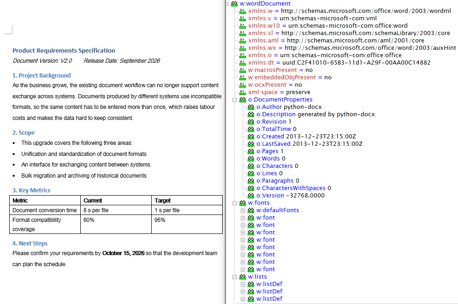Click the '3. Key Metrics' heading
This screenshot has width=458, height=304.
tap(31, 191)
